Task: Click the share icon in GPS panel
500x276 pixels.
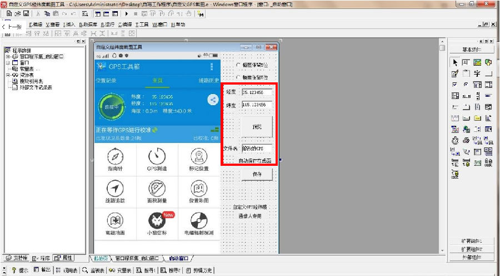Action: point(213,100)
